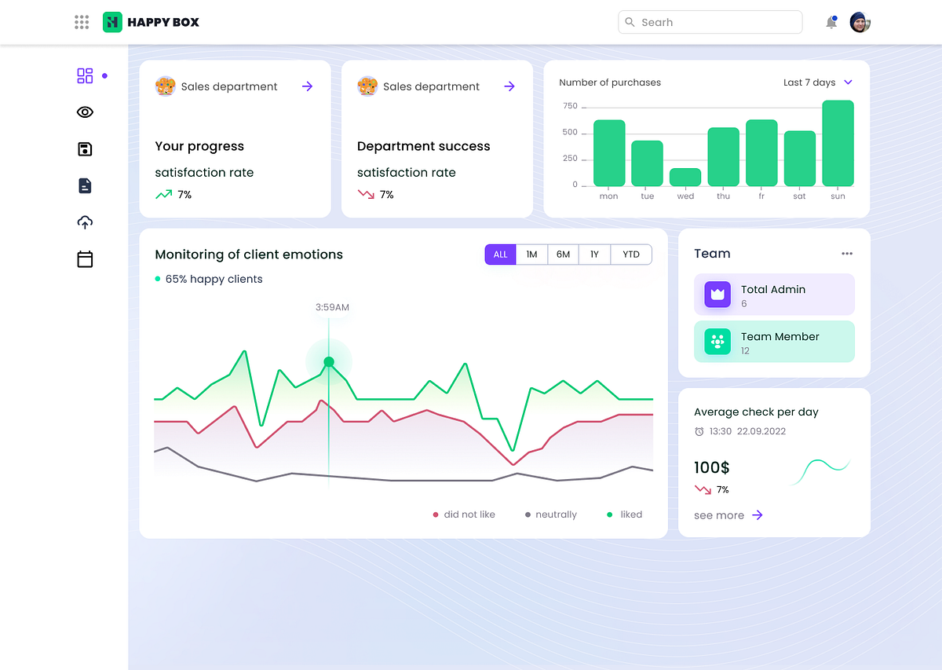Screen dimensions: 942x670
Task: Click the save (floppy disk) sidebar icon
Action: (x=85, y=148)
